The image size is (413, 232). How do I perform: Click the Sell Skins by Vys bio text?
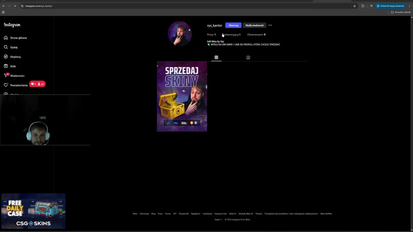[216, 42]
